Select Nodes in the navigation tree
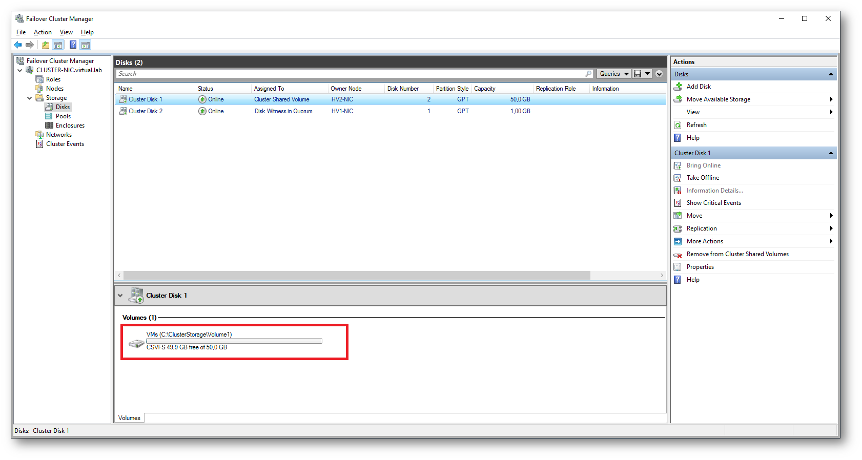The height and width of the screenshot is (460, 862). 55,89
